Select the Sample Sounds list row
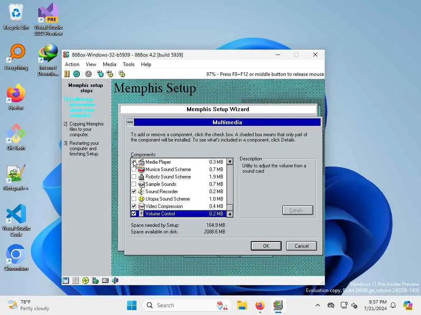Viewport: 421px width, 315px height. click(x=178, y=184)
